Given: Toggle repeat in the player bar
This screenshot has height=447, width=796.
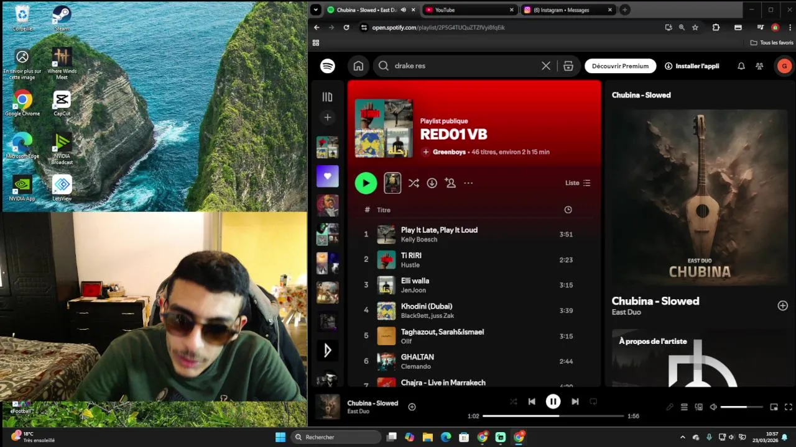Looking at the screenshot, I should click(593, 402).
